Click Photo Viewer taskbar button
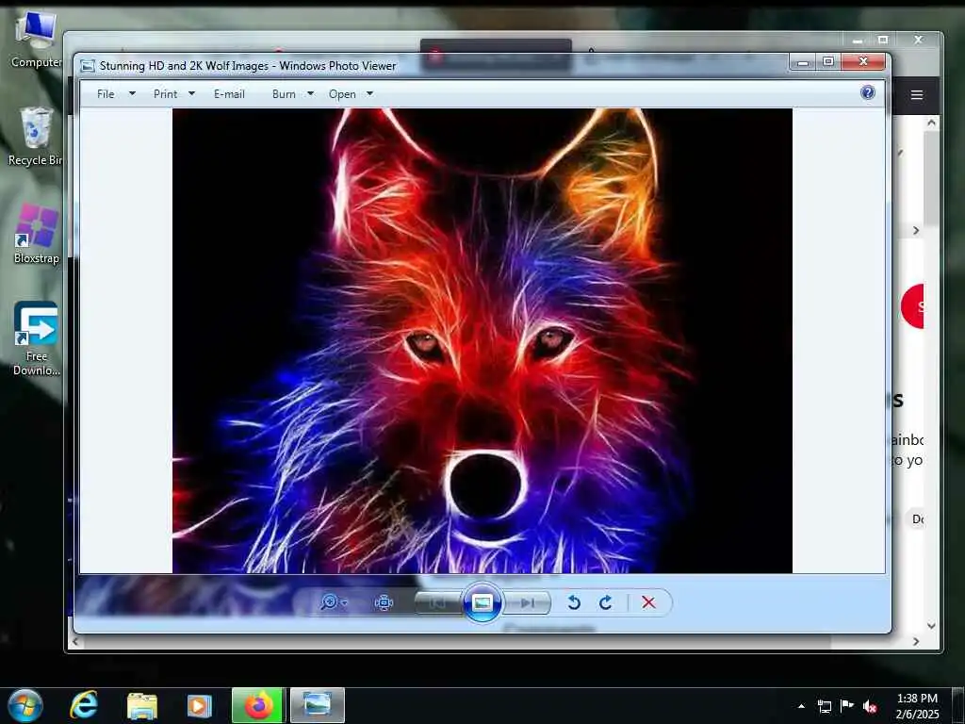 point(318,705)
